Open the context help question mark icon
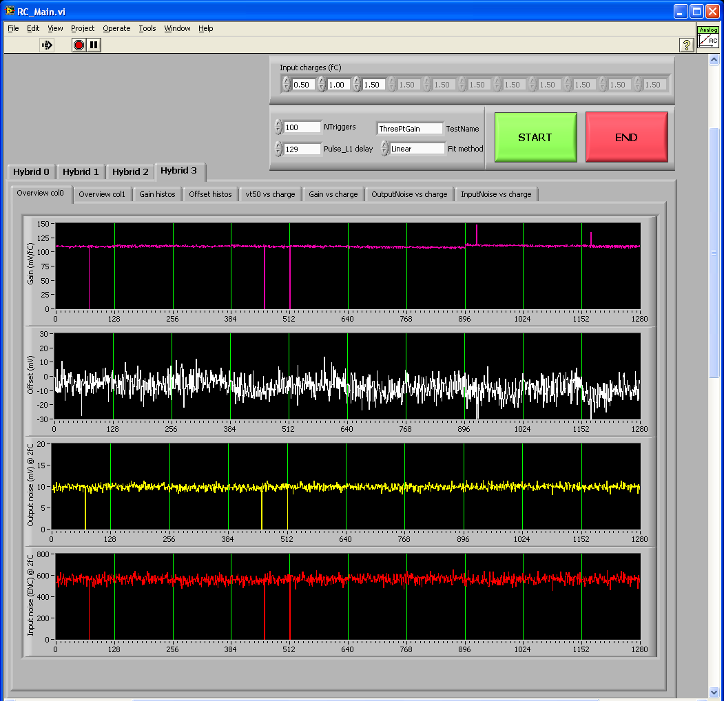Screen dimensions: 724x701 click(686, 45)
